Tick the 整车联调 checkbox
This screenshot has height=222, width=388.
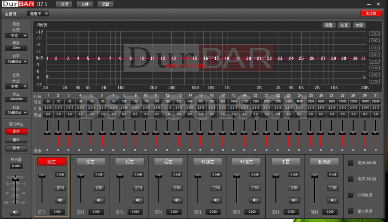click(x=351, y=211)
